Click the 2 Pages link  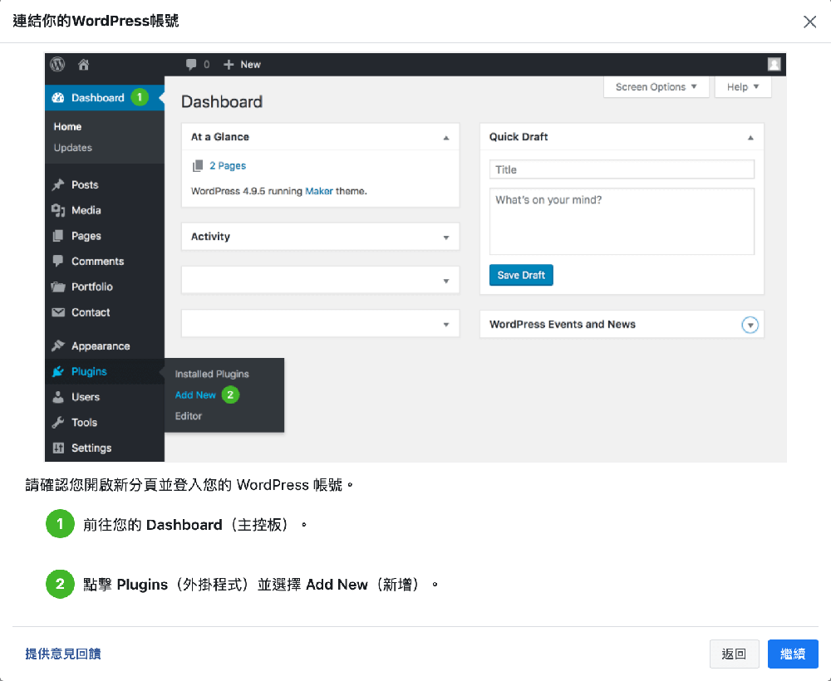(x=228, y=166)
